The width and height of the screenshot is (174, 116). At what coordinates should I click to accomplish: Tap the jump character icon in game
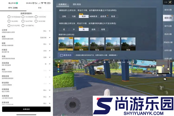[161, 88]
